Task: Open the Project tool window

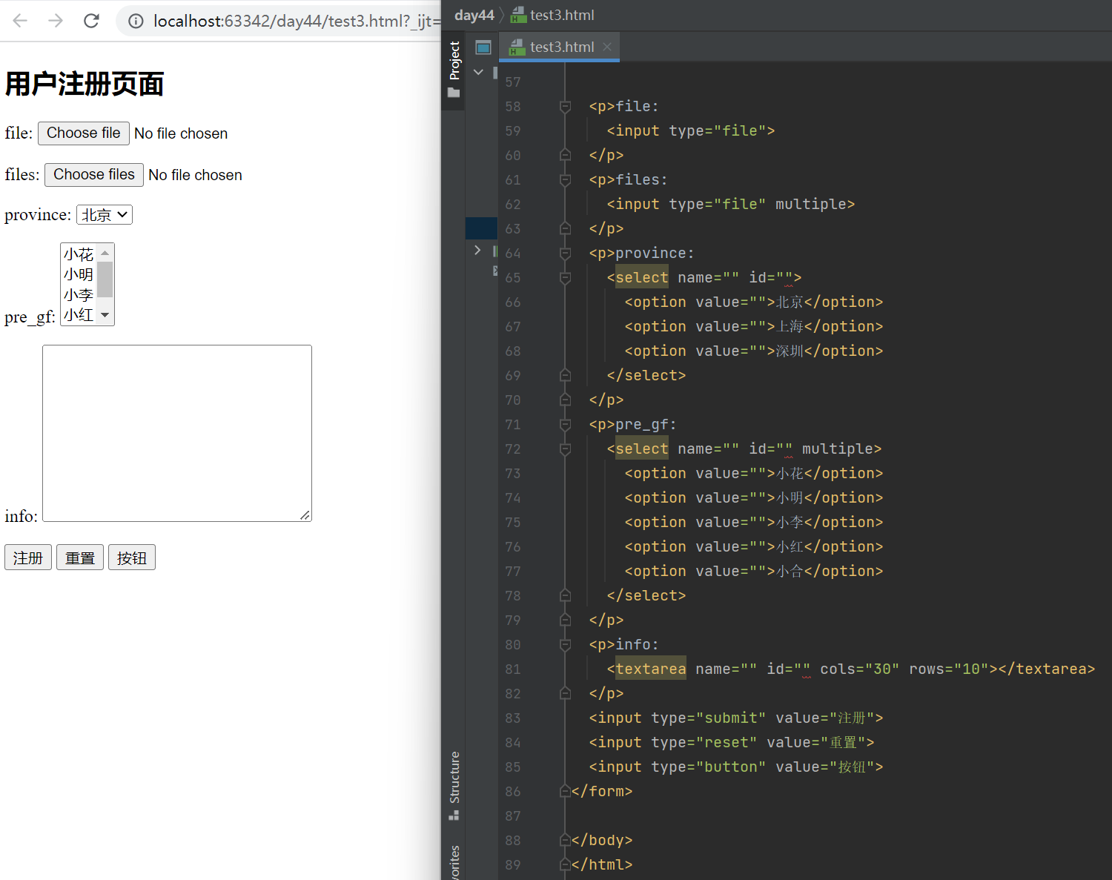Action: (x=454, y=69)
